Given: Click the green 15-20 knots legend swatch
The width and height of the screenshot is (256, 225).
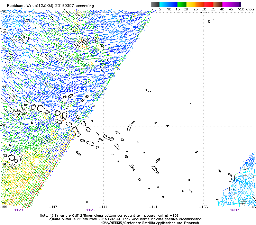Looking at the screenshot, I should 182,4.
